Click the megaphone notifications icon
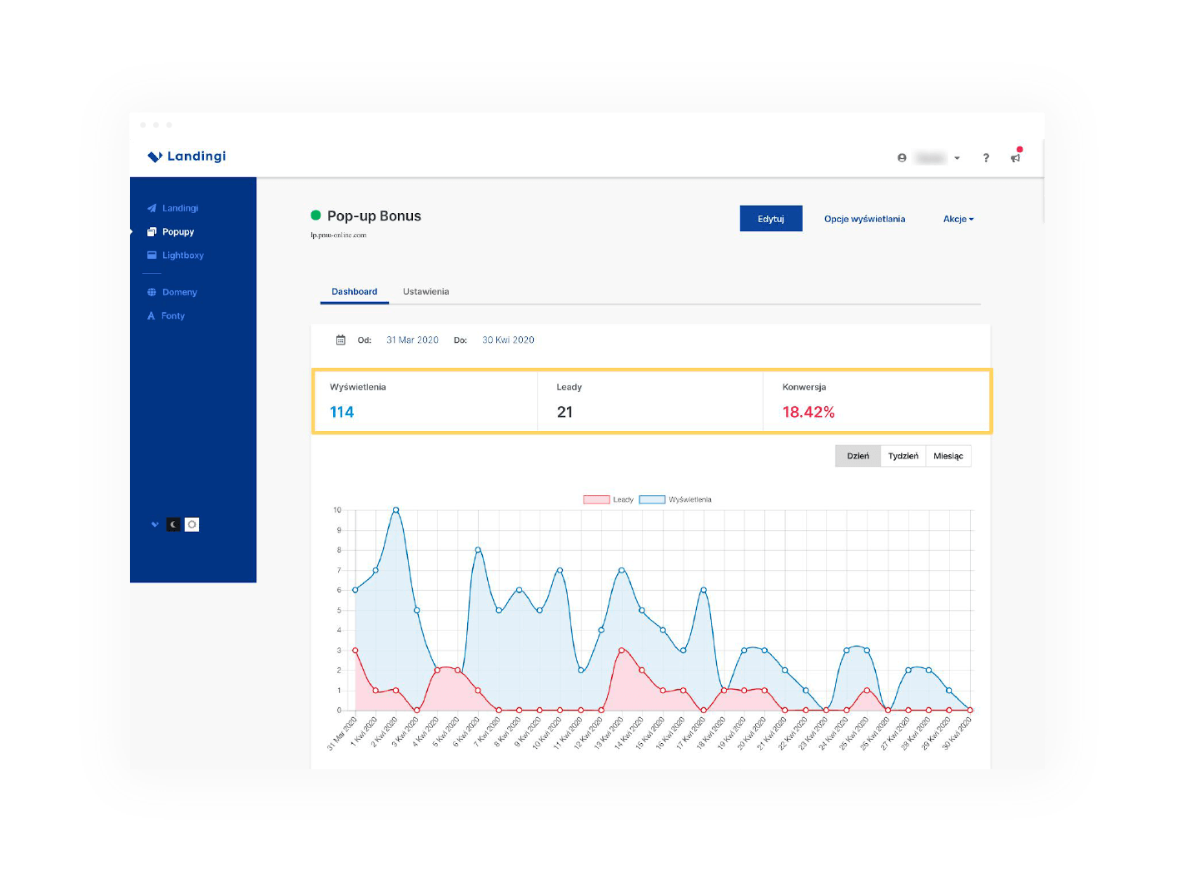1179x882 pixels. (1016, 157)
